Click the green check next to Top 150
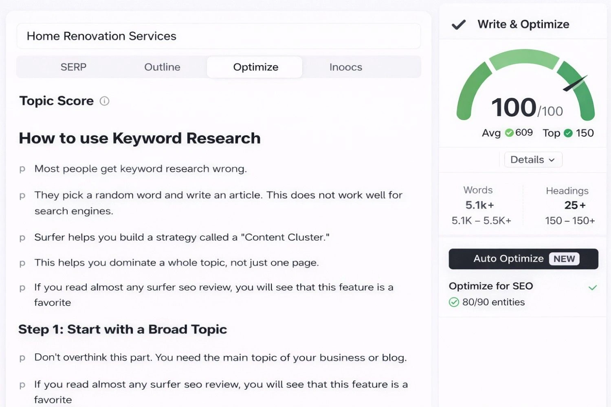611x407 pixels. [569, 133]
